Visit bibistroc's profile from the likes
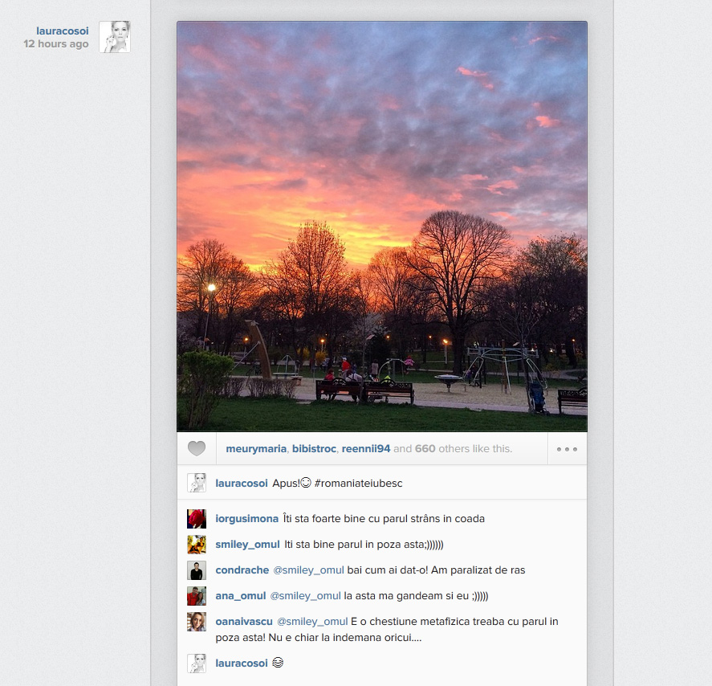 pos(314,449)
